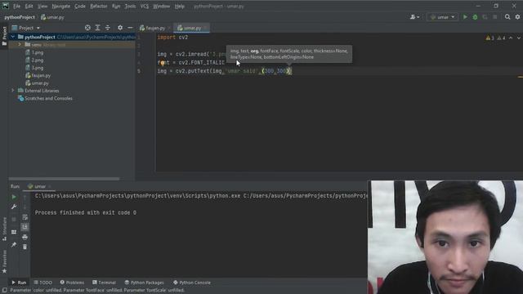
Task: Open the TODO tool window
Action: (43, 283)
